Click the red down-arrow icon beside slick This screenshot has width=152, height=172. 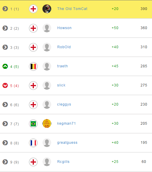[5, 86]
